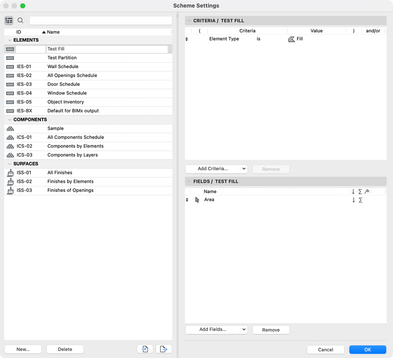
Task: Click the Fill icon in criteria value
Action: pos(292,39)
